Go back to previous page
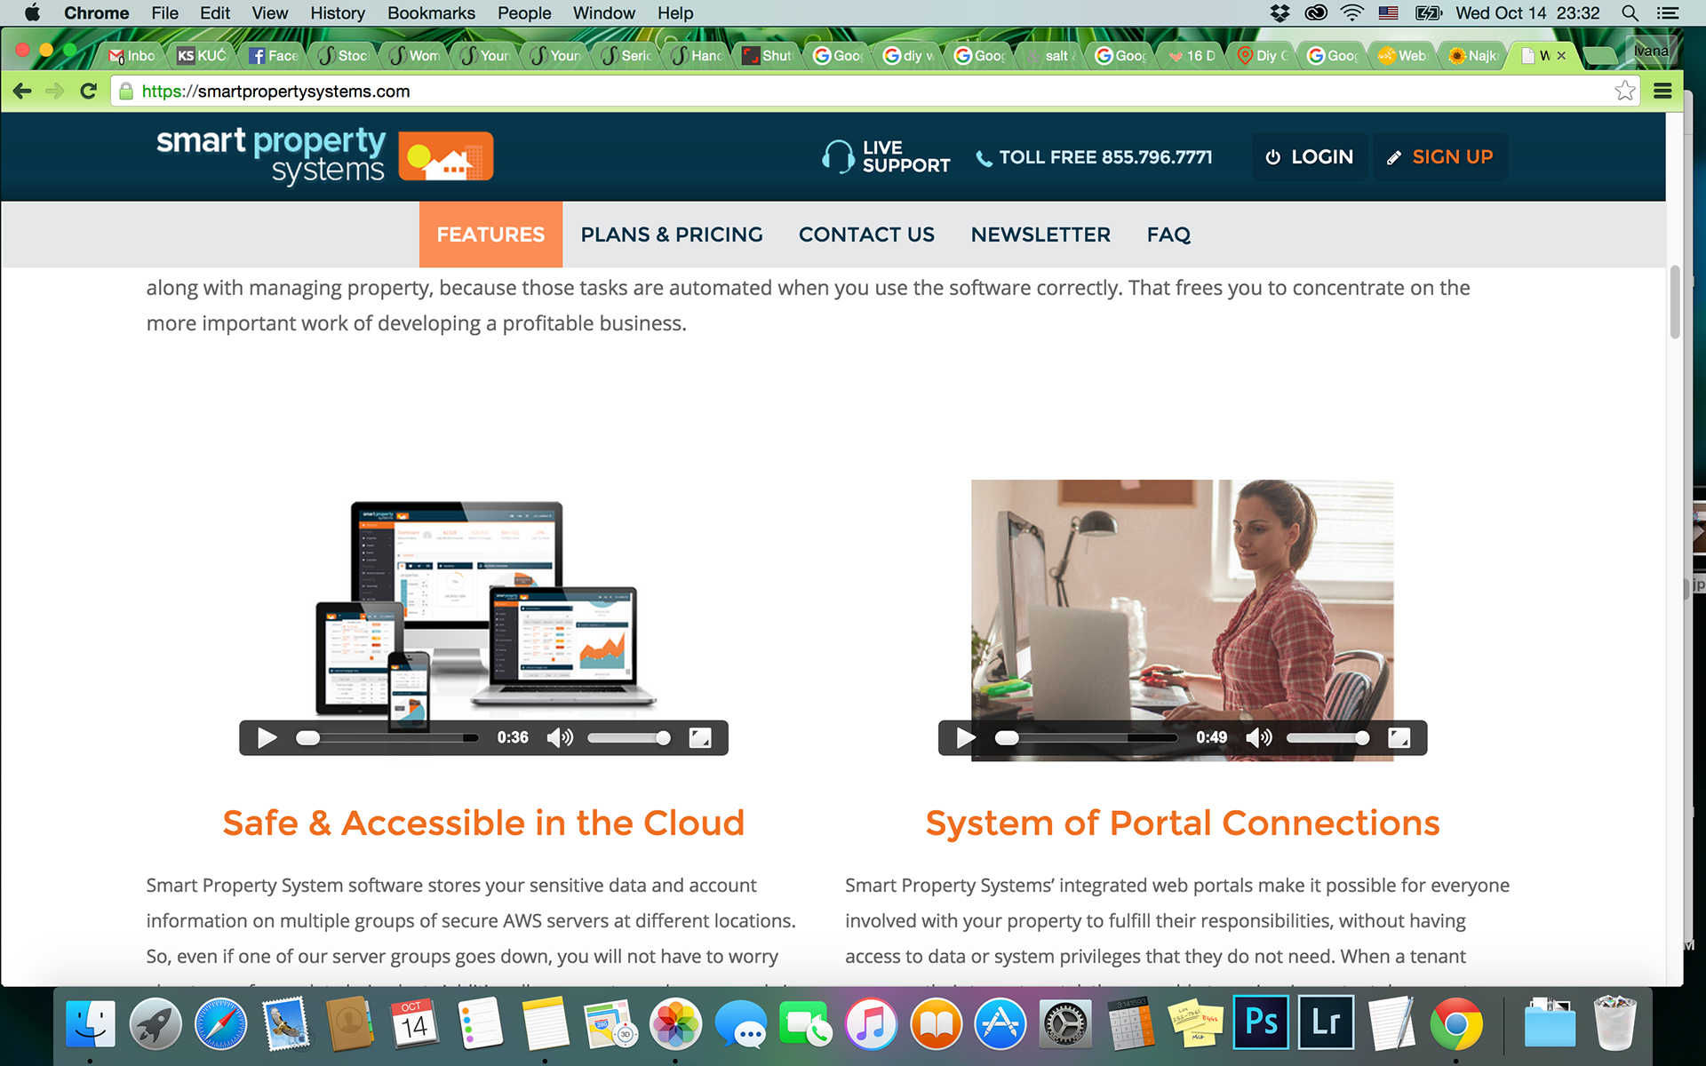This screenshot has width=1706, height=1066. click(23, 91)
